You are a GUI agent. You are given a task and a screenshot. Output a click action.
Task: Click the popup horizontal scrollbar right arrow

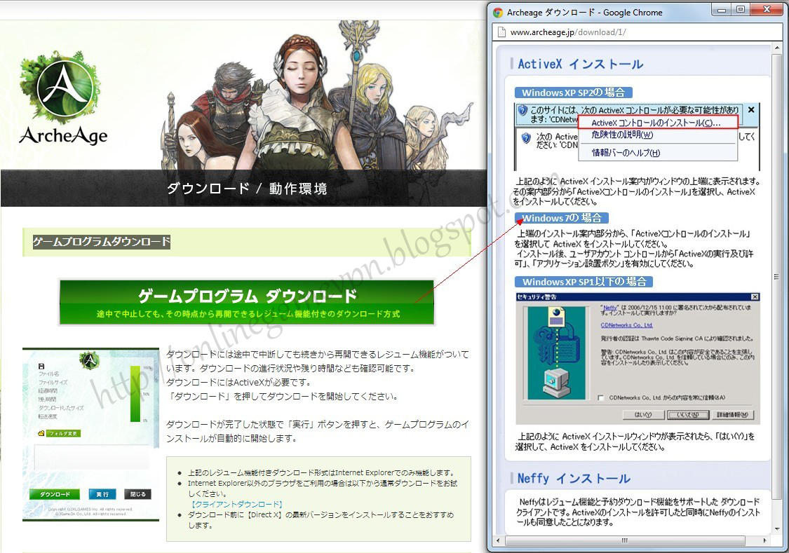765,540
